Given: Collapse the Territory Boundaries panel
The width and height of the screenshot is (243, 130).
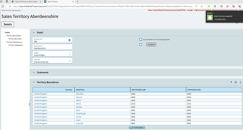Looking at the screenshot, I should tap(34, 82).
